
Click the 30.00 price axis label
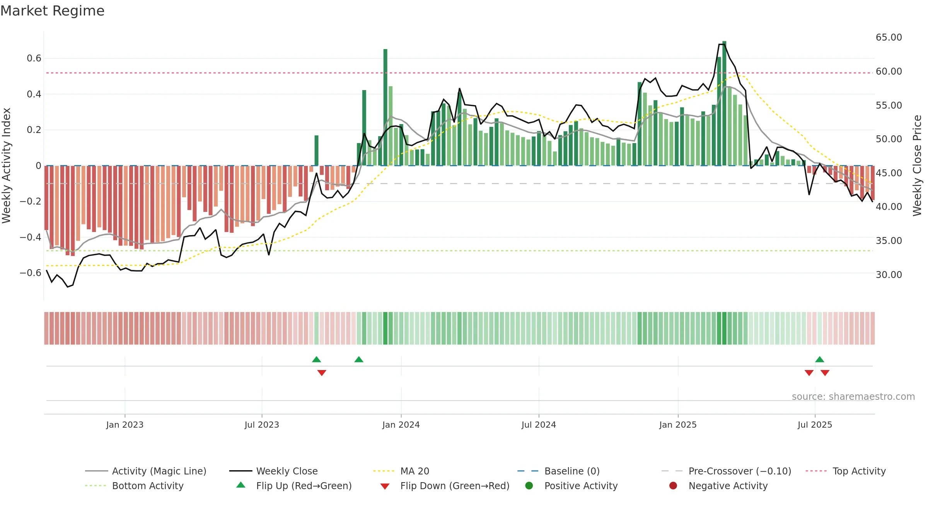pos(889,275)
